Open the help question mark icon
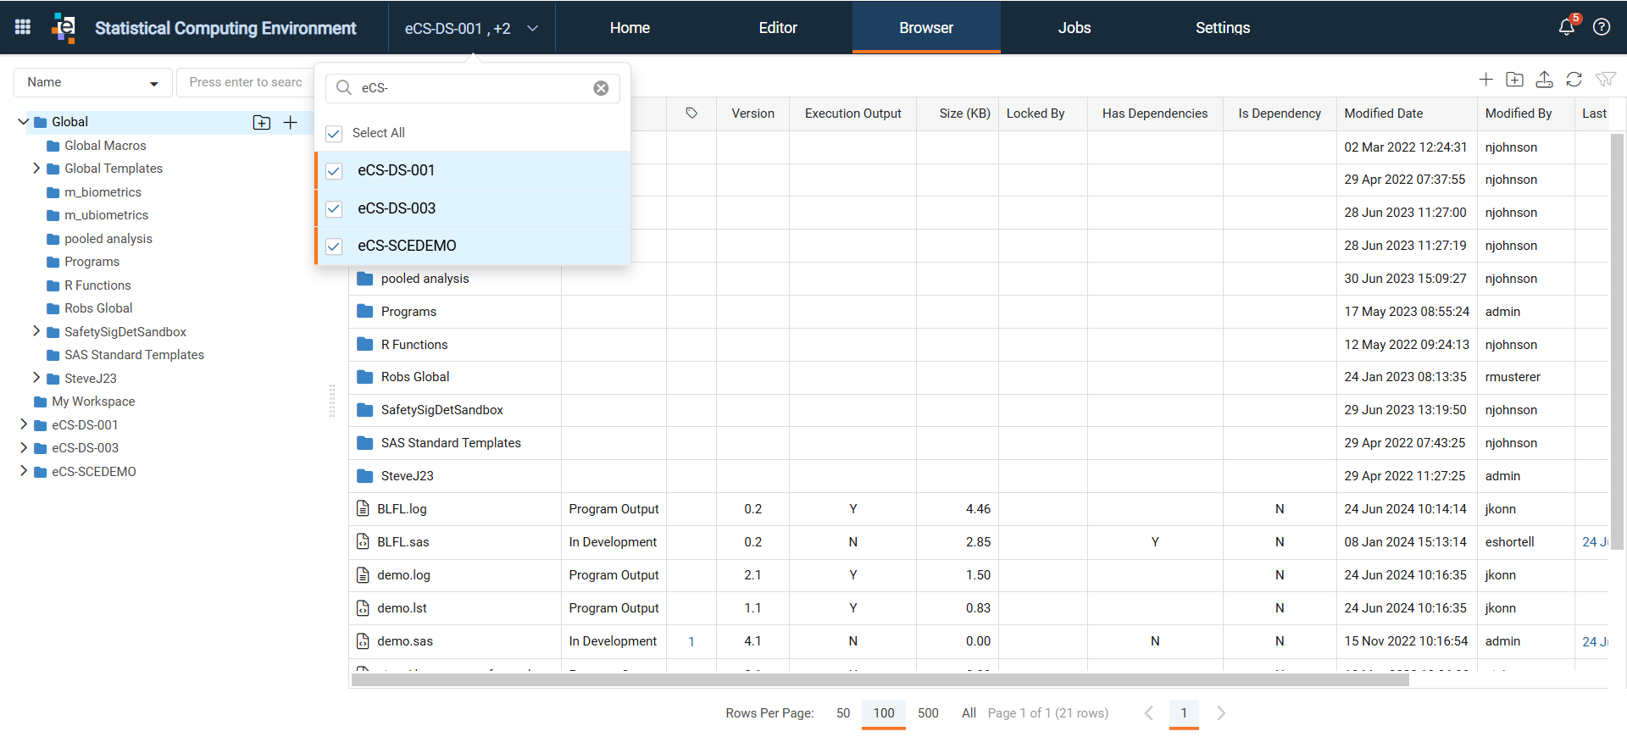The height and width of the screenshot is (737, 1627). click(x=1602, y=27)
